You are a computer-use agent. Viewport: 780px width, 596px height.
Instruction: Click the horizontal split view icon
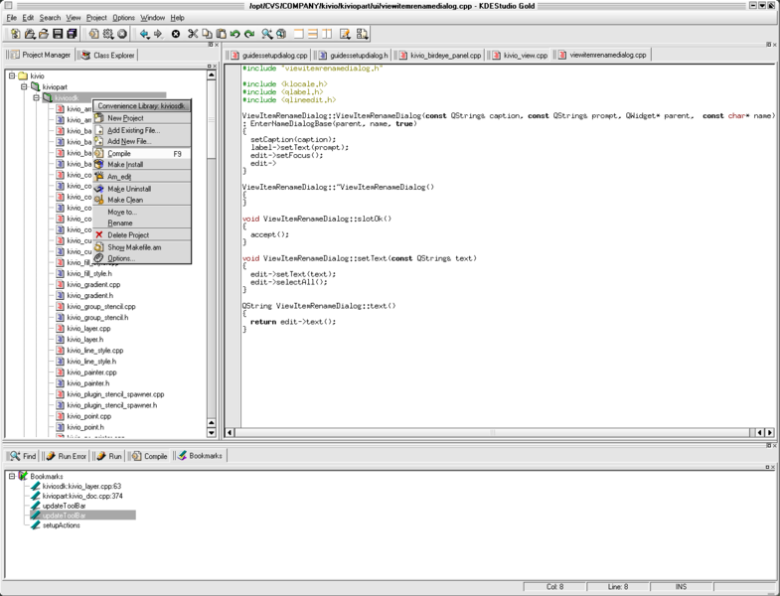(x=312, y=34)
